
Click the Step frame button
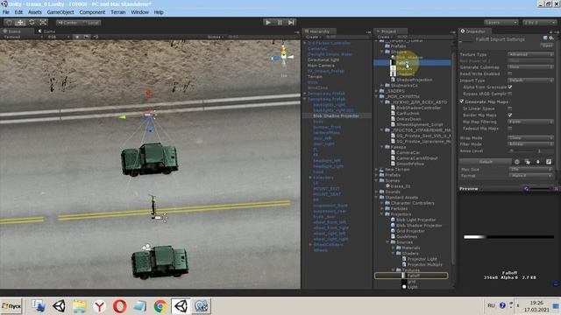291,23
